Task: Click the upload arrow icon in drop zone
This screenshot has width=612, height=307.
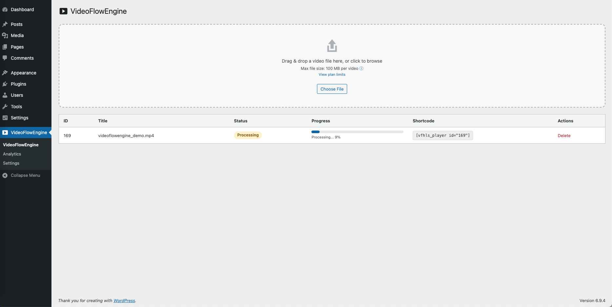Action: click(332, 46)
